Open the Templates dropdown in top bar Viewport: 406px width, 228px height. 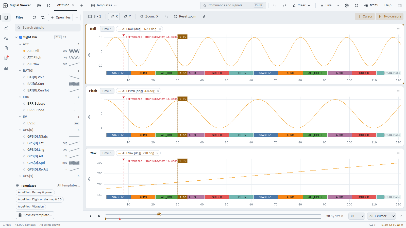pos(104,5)
